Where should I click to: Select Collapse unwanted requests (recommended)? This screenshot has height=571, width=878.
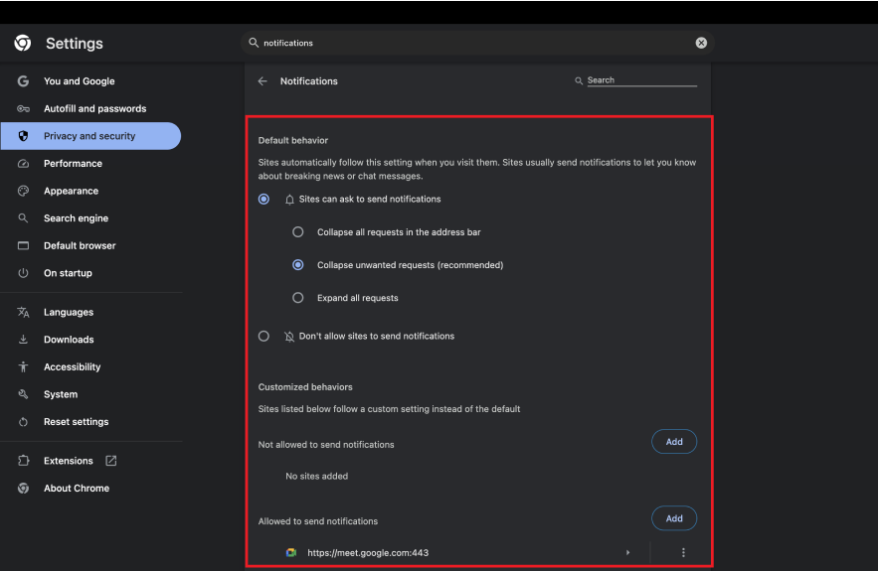[x=298, y=265]
